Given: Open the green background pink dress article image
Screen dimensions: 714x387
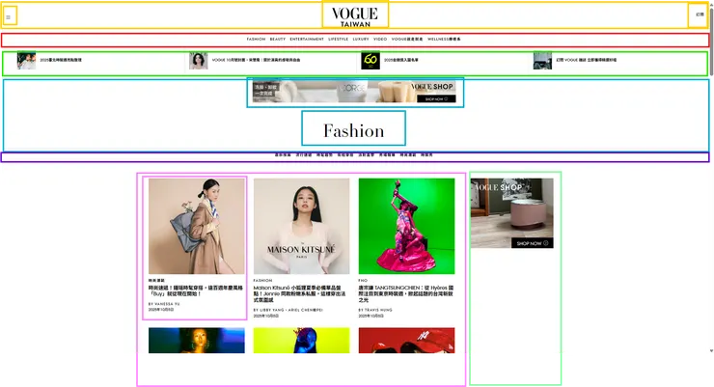Looking at the screenshot, I should [x=406, y=226].
